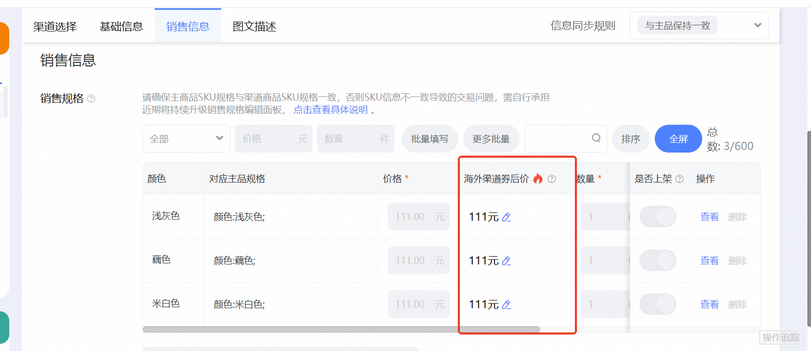Switch to 图文描述 tab
811x351 pixels.
(254, 26)
